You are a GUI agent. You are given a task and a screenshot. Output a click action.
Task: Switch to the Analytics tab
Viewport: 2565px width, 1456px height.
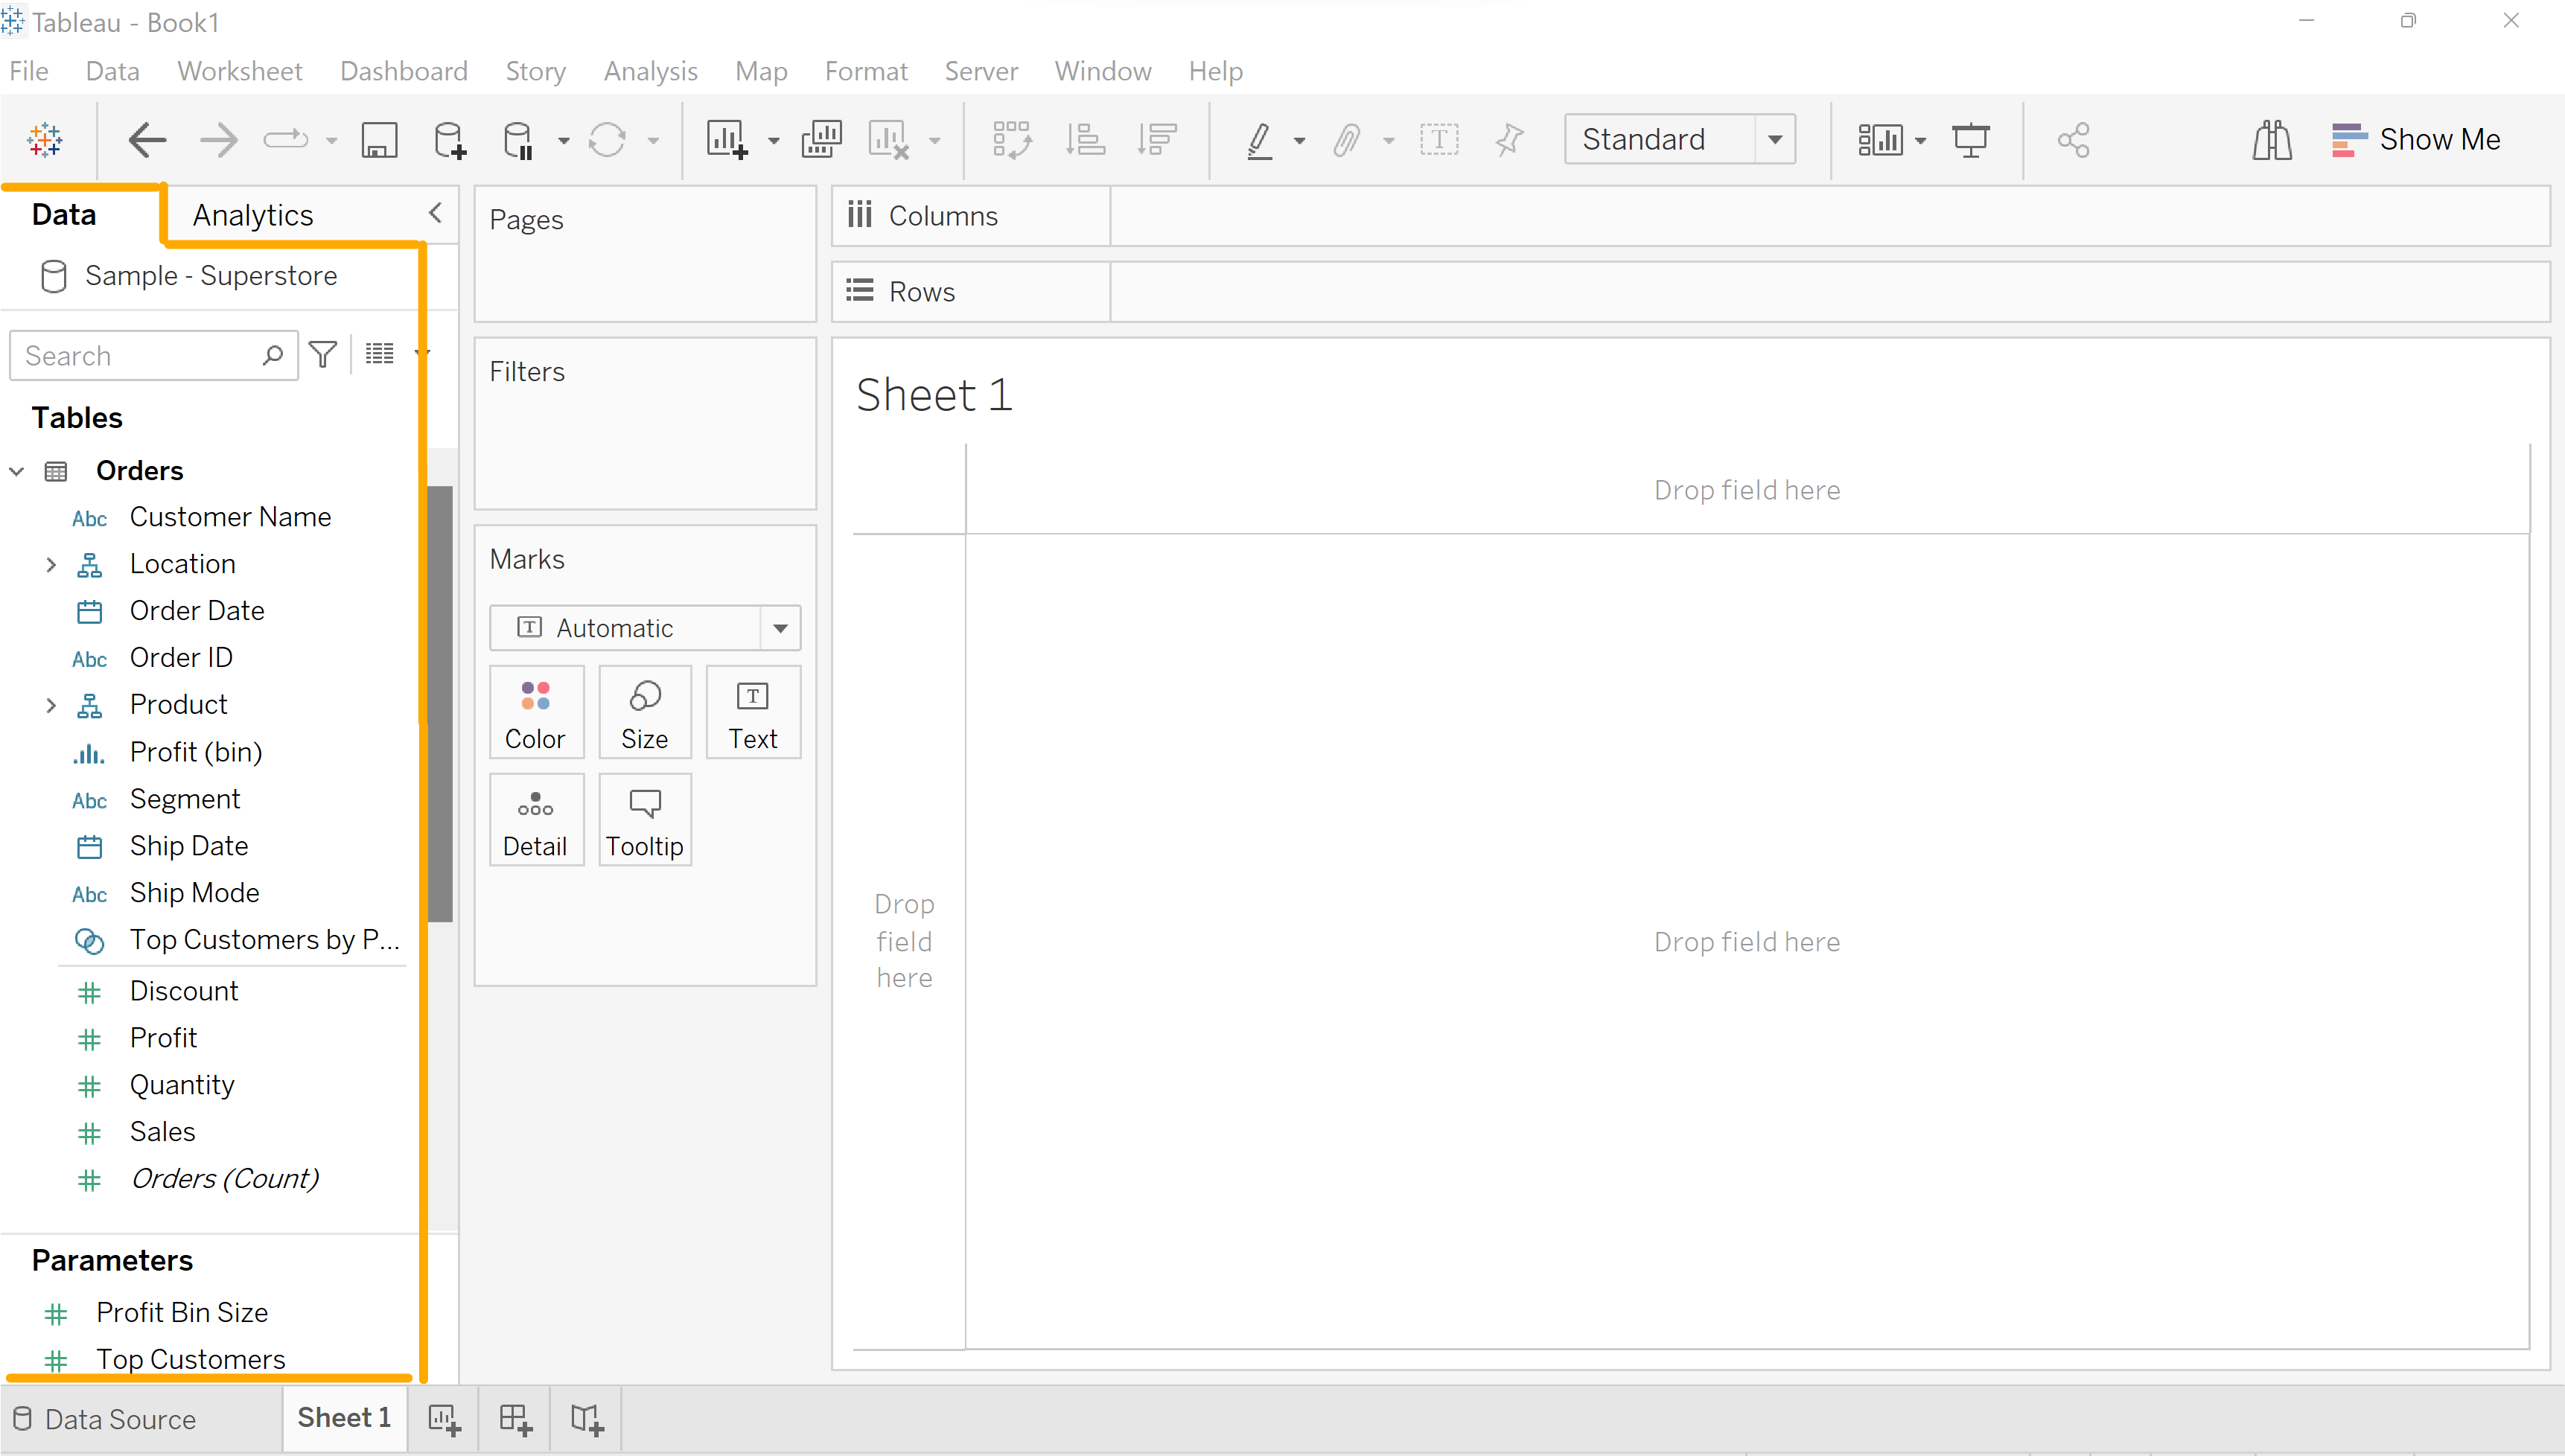pos(253,215)
